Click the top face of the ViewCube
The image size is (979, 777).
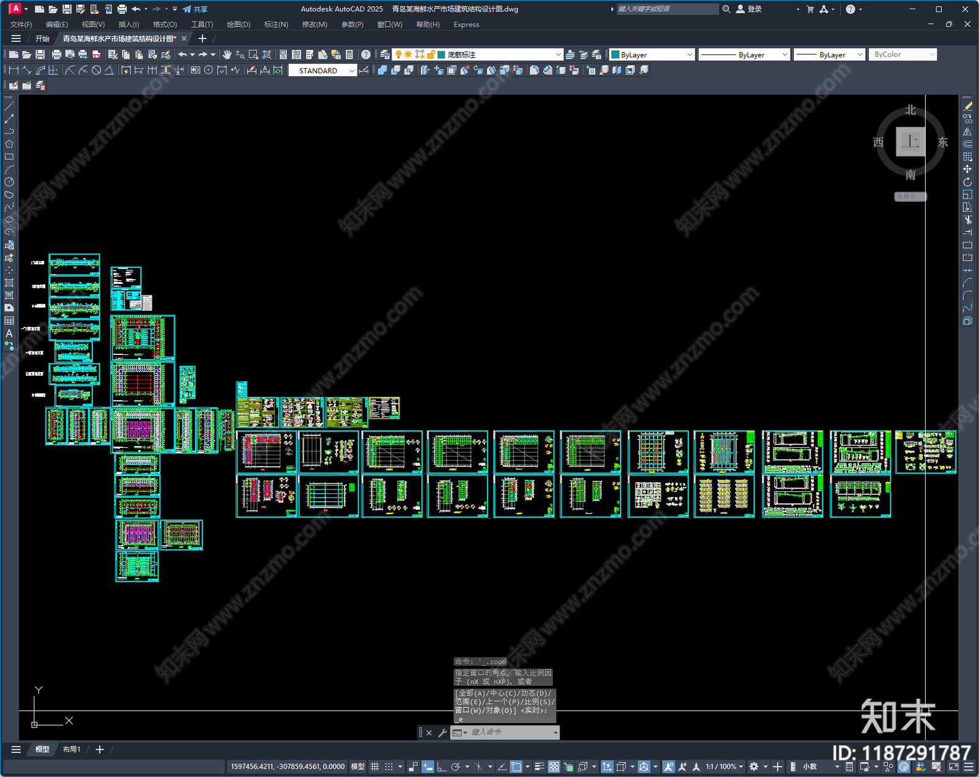910,142
